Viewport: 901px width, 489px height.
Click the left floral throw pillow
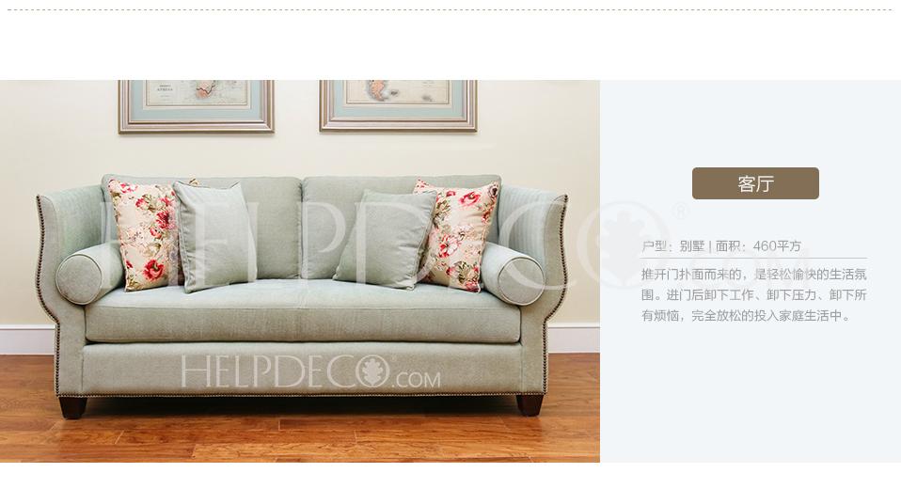[143, 234]
